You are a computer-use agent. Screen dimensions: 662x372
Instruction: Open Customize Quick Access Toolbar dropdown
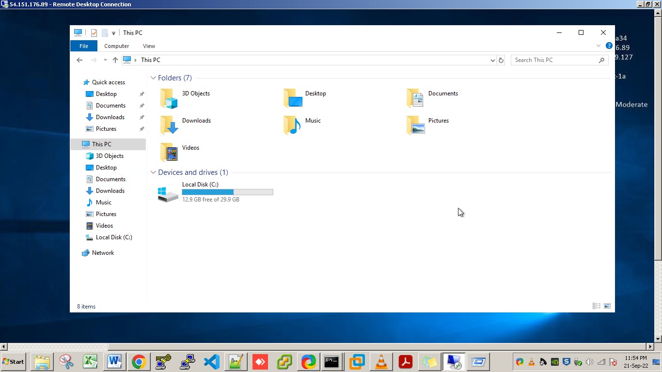click(113, 33)
